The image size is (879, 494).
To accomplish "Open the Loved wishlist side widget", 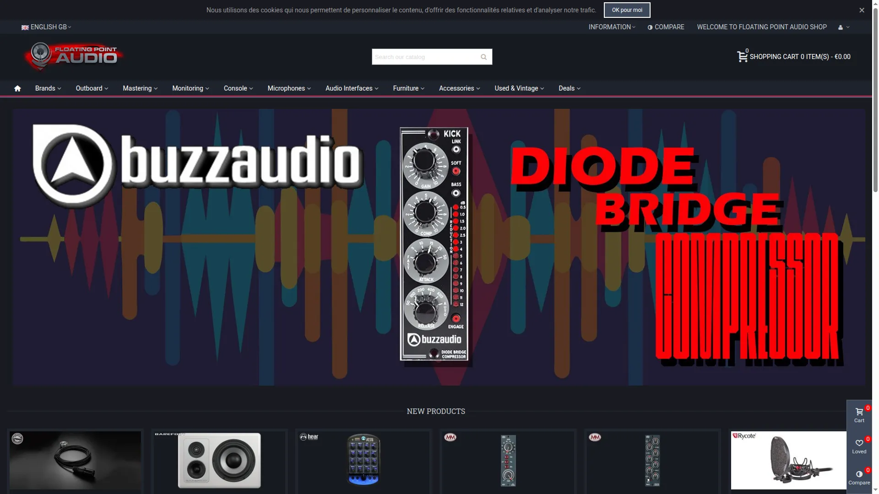I will pyautogui.click(x=859, y=446).
